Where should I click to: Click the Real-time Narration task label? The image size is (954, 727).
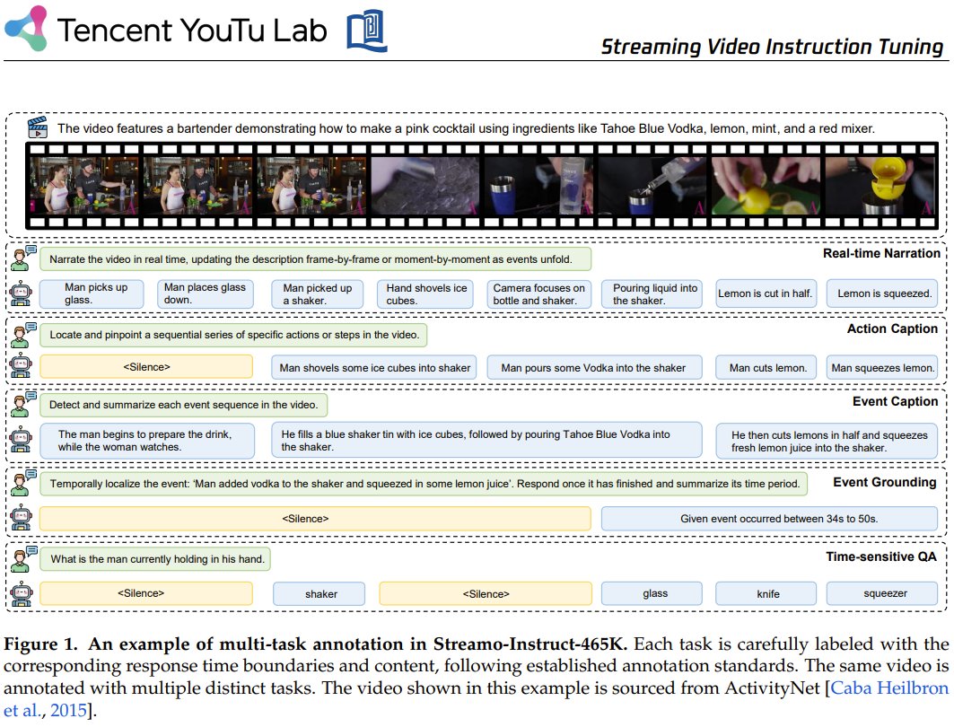point(880,254)
